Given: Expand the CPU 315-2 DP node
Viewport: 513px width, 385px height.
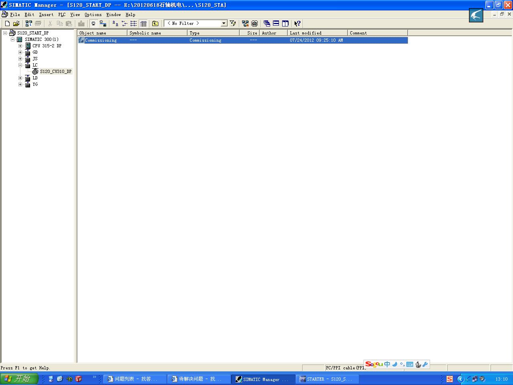Looking at the screenshot, I should pyautogui.click(x=20, y=46).
